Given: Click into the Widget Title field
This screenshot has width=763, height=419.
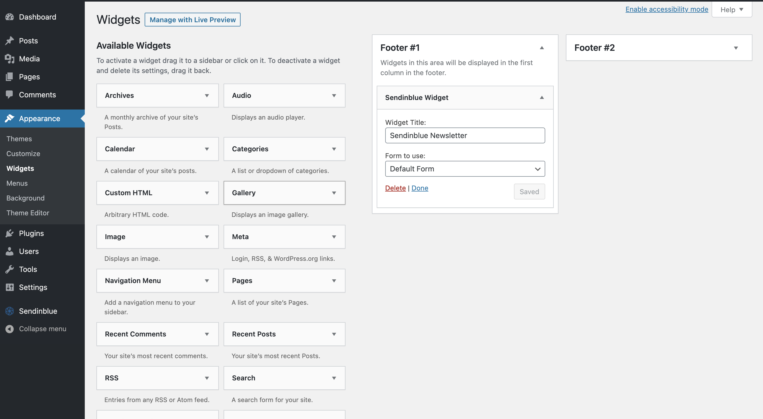Looking at the screenshot, I should point(464,135).
